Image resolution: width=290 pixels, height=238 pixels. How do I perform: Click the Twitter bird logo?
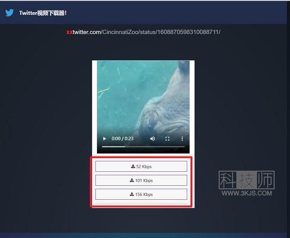coord(10,13)
